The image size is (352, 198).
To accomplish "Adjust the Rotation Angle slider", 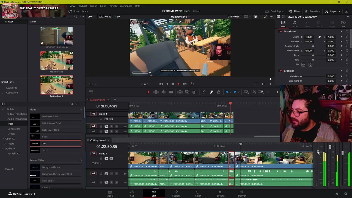I will [x=313, y=46].
